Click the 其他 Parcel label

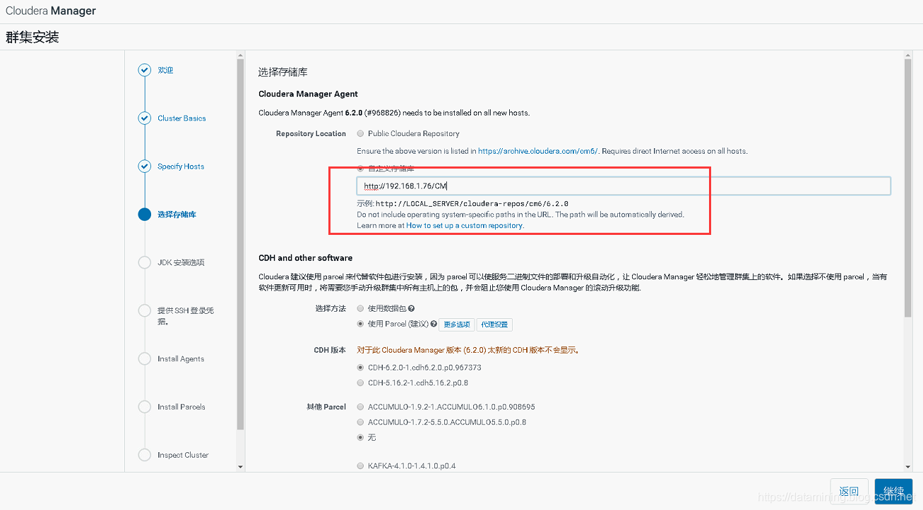326,407
